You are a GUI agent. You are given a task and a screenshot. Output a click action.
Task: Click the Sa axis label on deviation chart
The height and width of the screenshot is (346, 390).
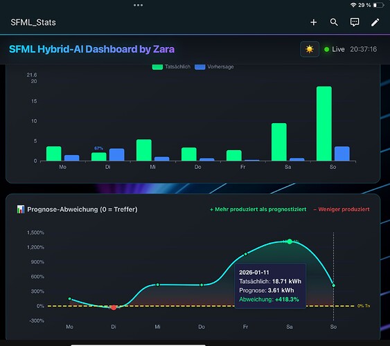click(290, 327)
